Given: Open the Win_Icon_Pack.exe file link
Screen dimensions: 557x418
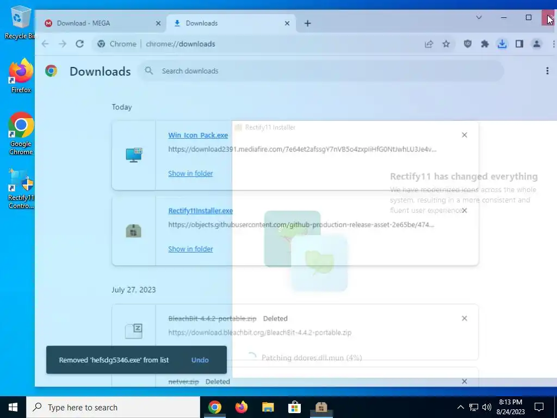Looking at the screenshot, I should pyautogui.click(x=198, y=135).
